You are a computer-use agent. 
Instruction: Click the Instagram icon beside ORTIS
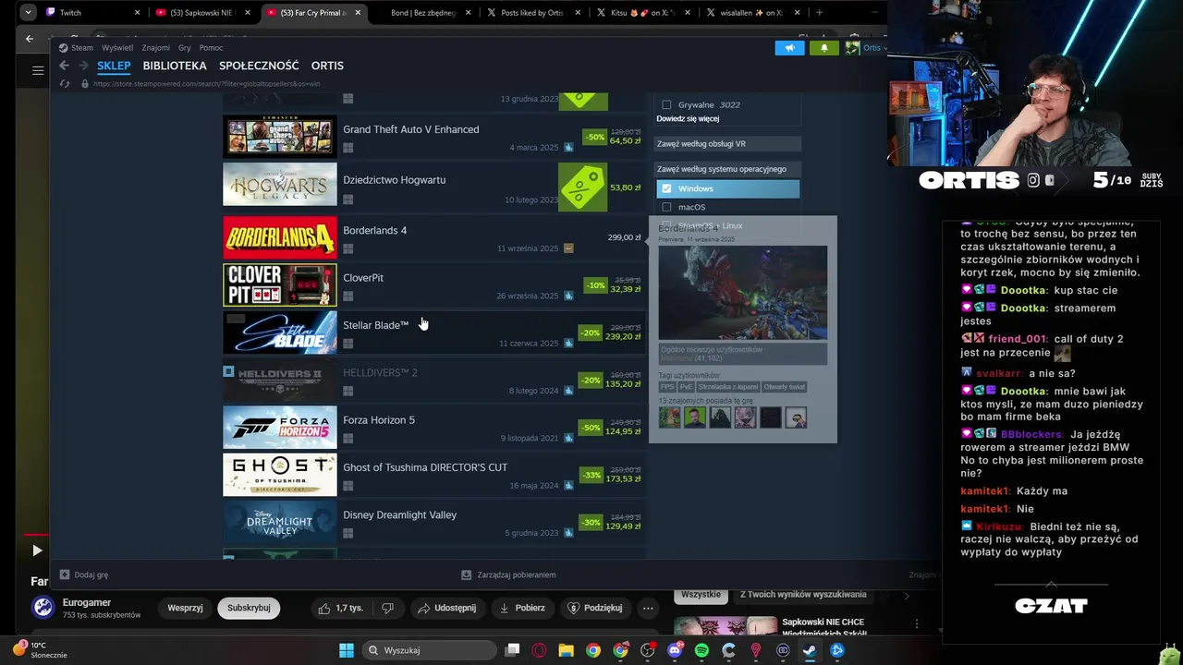point(1033,181)
